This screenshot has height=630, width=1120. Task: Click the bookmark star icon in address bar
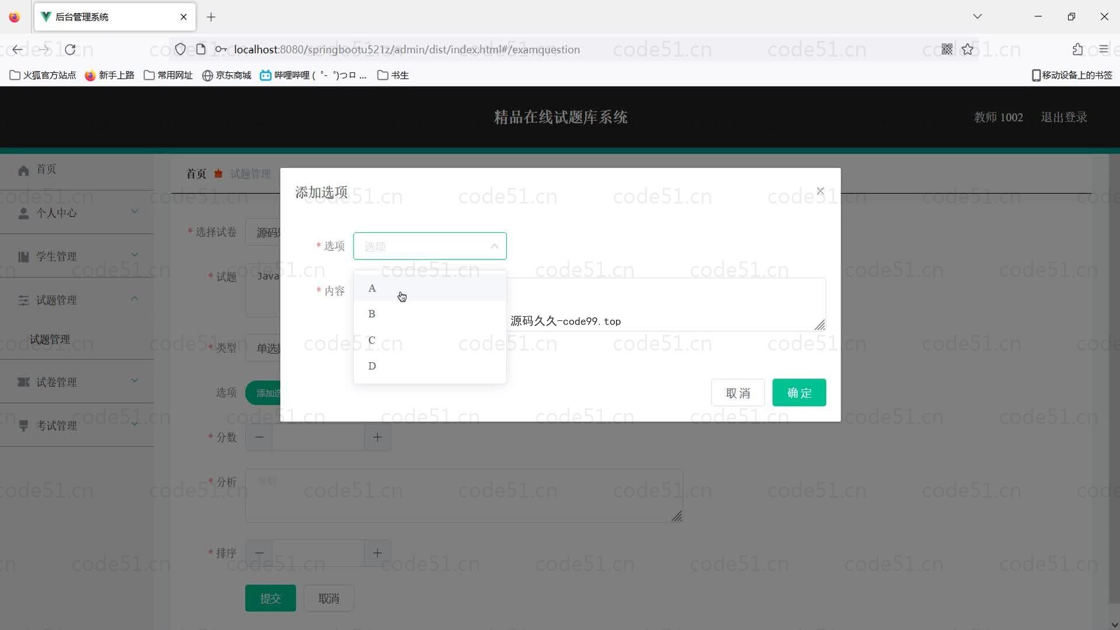968,50
